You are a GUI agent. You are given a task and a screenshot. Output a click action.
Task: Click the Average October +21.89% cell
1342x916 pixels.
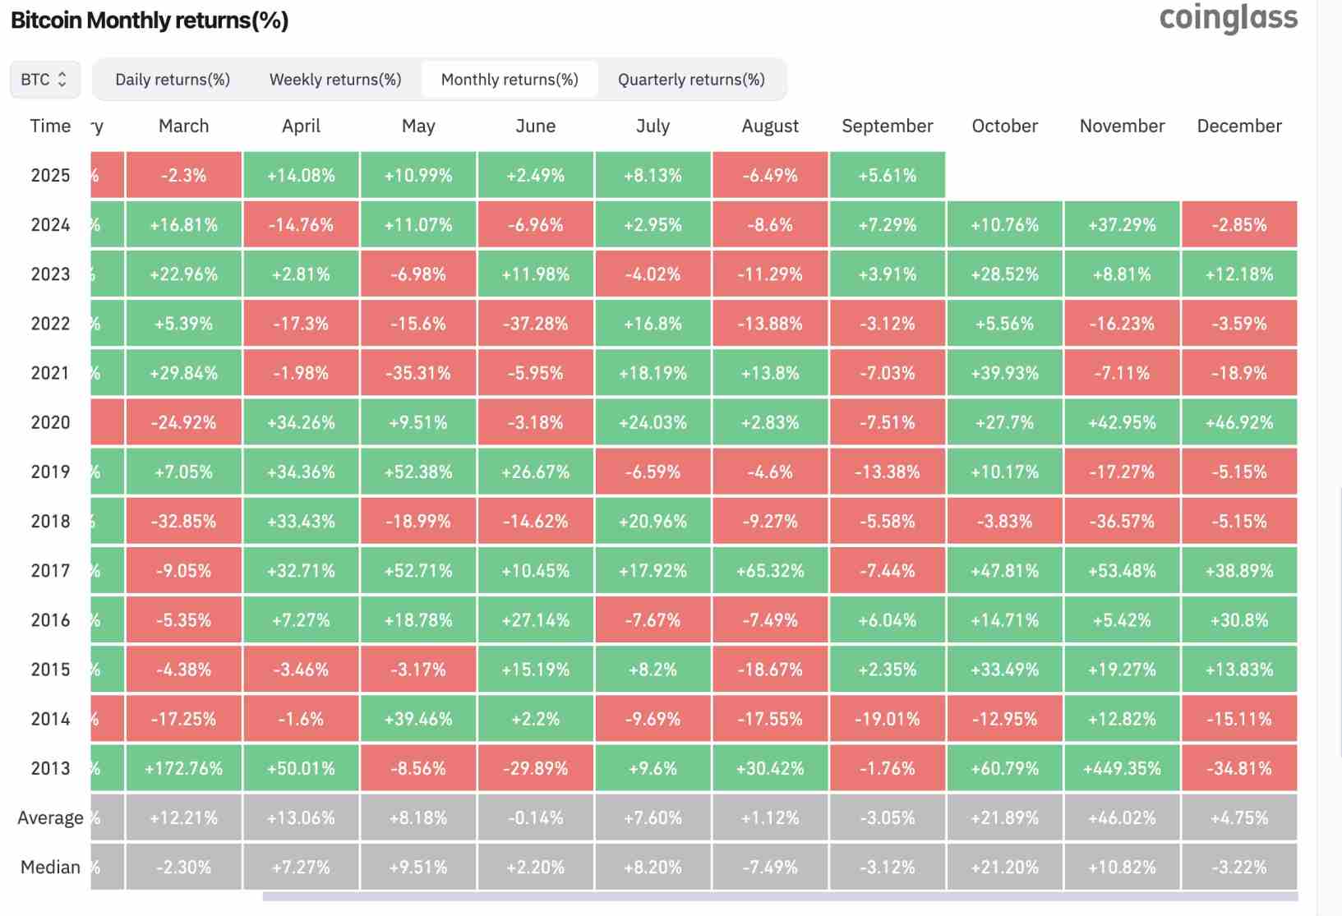tap(1004, 817)
